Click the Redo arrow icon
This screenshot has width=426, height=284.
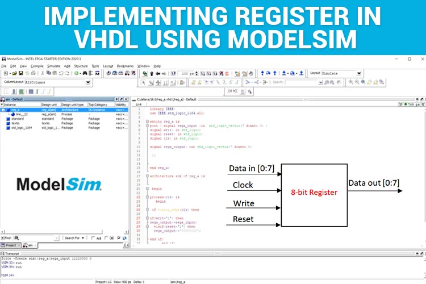(x=67, y=73)
